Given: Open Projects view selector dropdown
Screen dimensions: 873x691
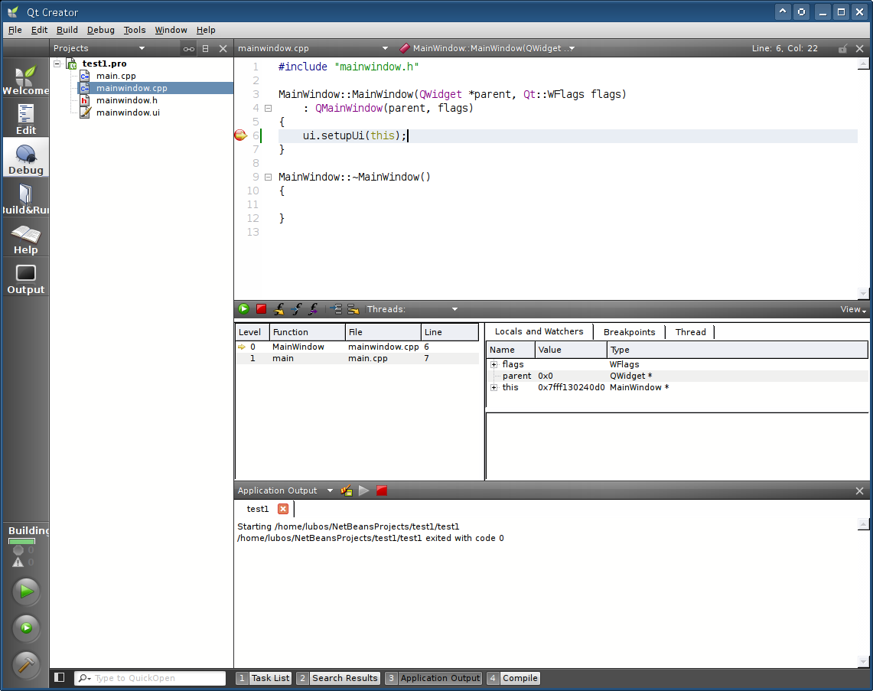Looking at the screenshot, I should [99, 48].
